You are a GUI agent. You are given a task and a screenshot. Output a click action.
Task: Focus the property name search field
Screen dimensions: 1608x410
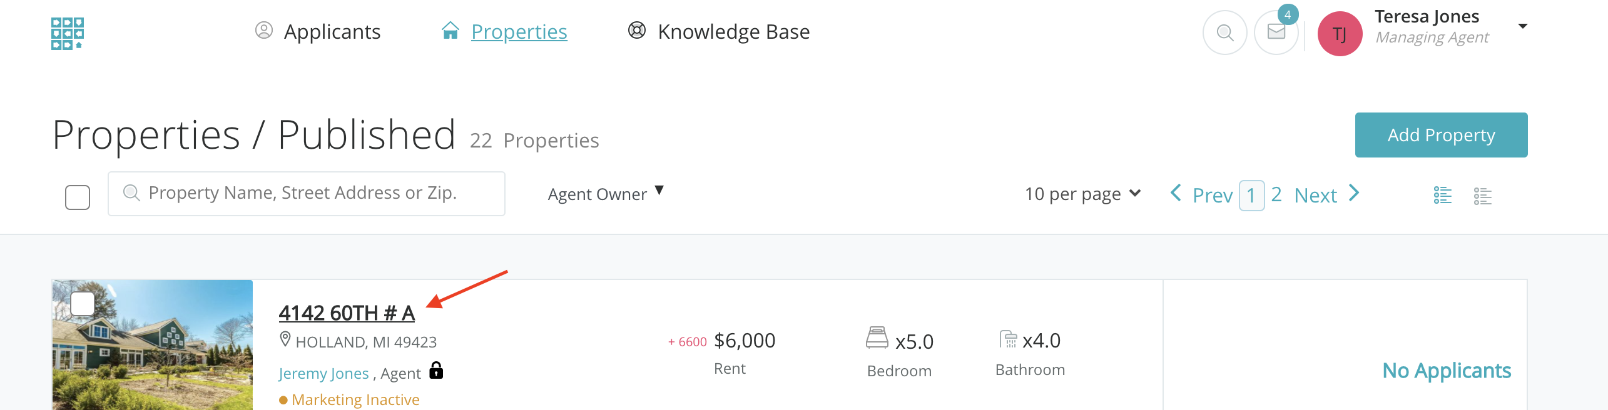[307, 194]
